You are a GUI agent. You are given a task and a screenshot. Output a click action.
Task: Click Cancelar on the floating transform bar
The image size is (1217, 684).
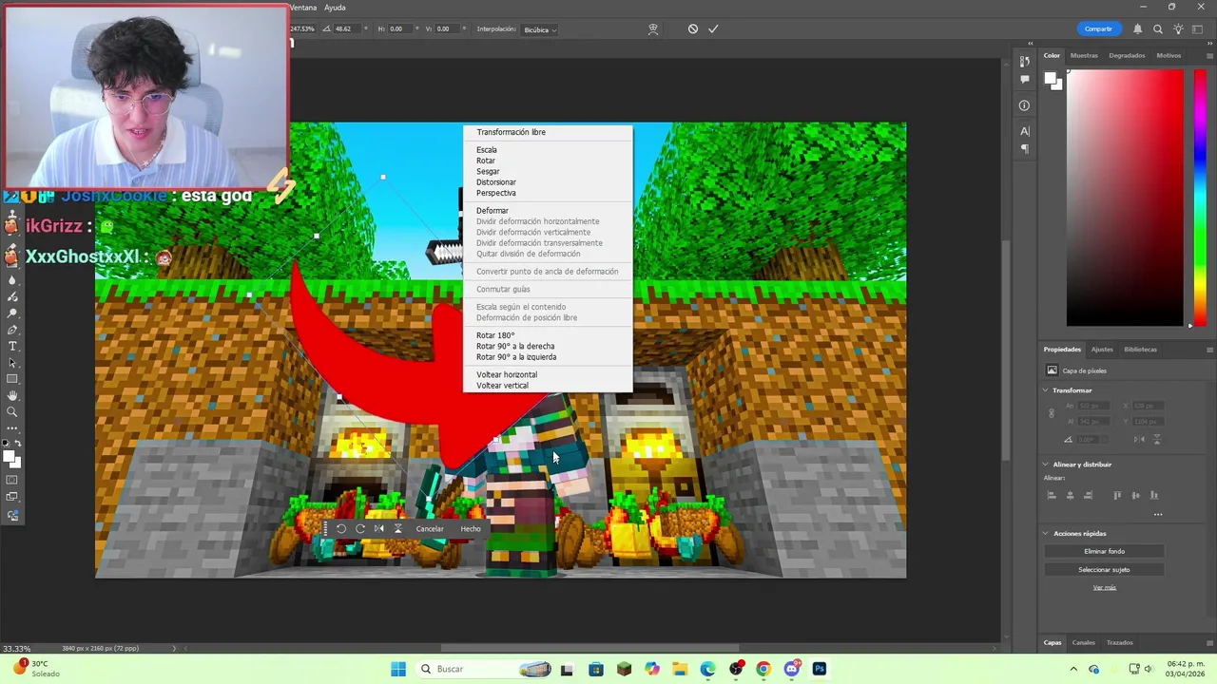click(x=430, y=529)
